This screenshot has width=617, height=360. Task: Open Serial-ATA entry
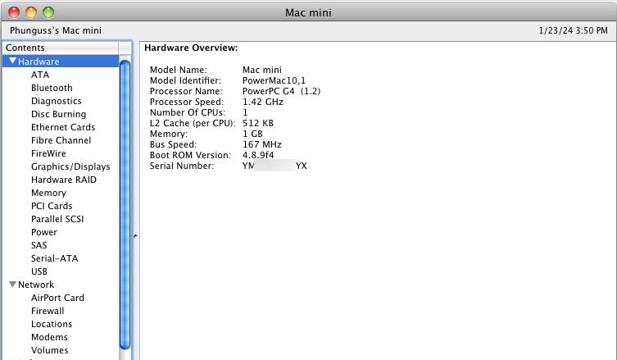point(55,258)
